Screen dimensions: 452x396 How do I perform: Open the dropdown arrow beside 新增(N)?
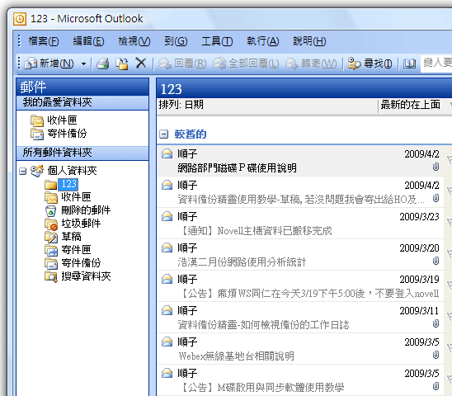click(x=83, y=64)
